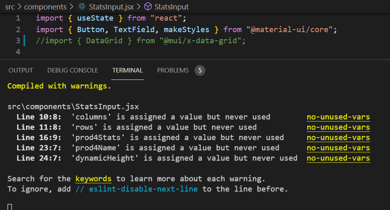390x210 pixels.
Task: Click the "Compiled with warnings." message
Action: (x=59, y=86)
